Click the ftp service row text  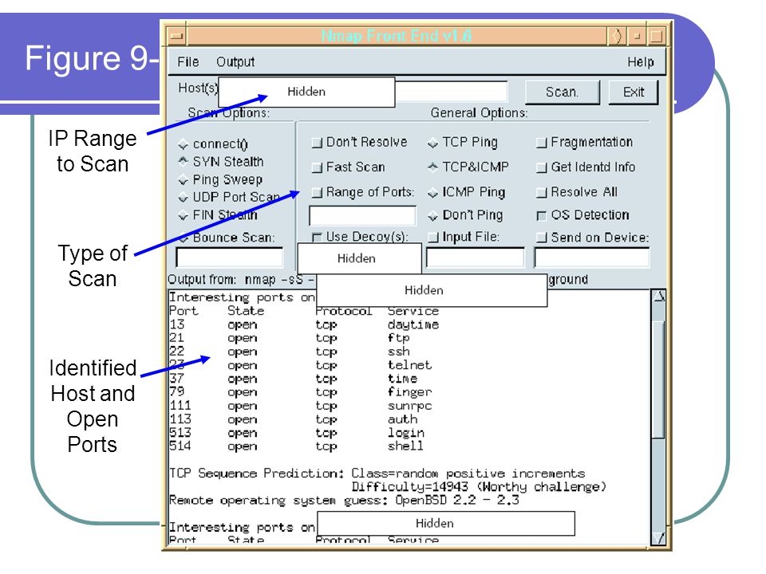click(399, 338)
